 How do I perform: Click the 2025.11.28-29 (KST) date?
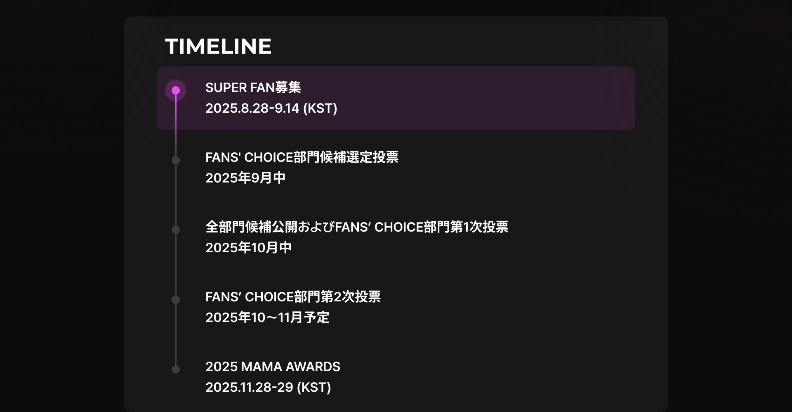(x=268, y=387)
